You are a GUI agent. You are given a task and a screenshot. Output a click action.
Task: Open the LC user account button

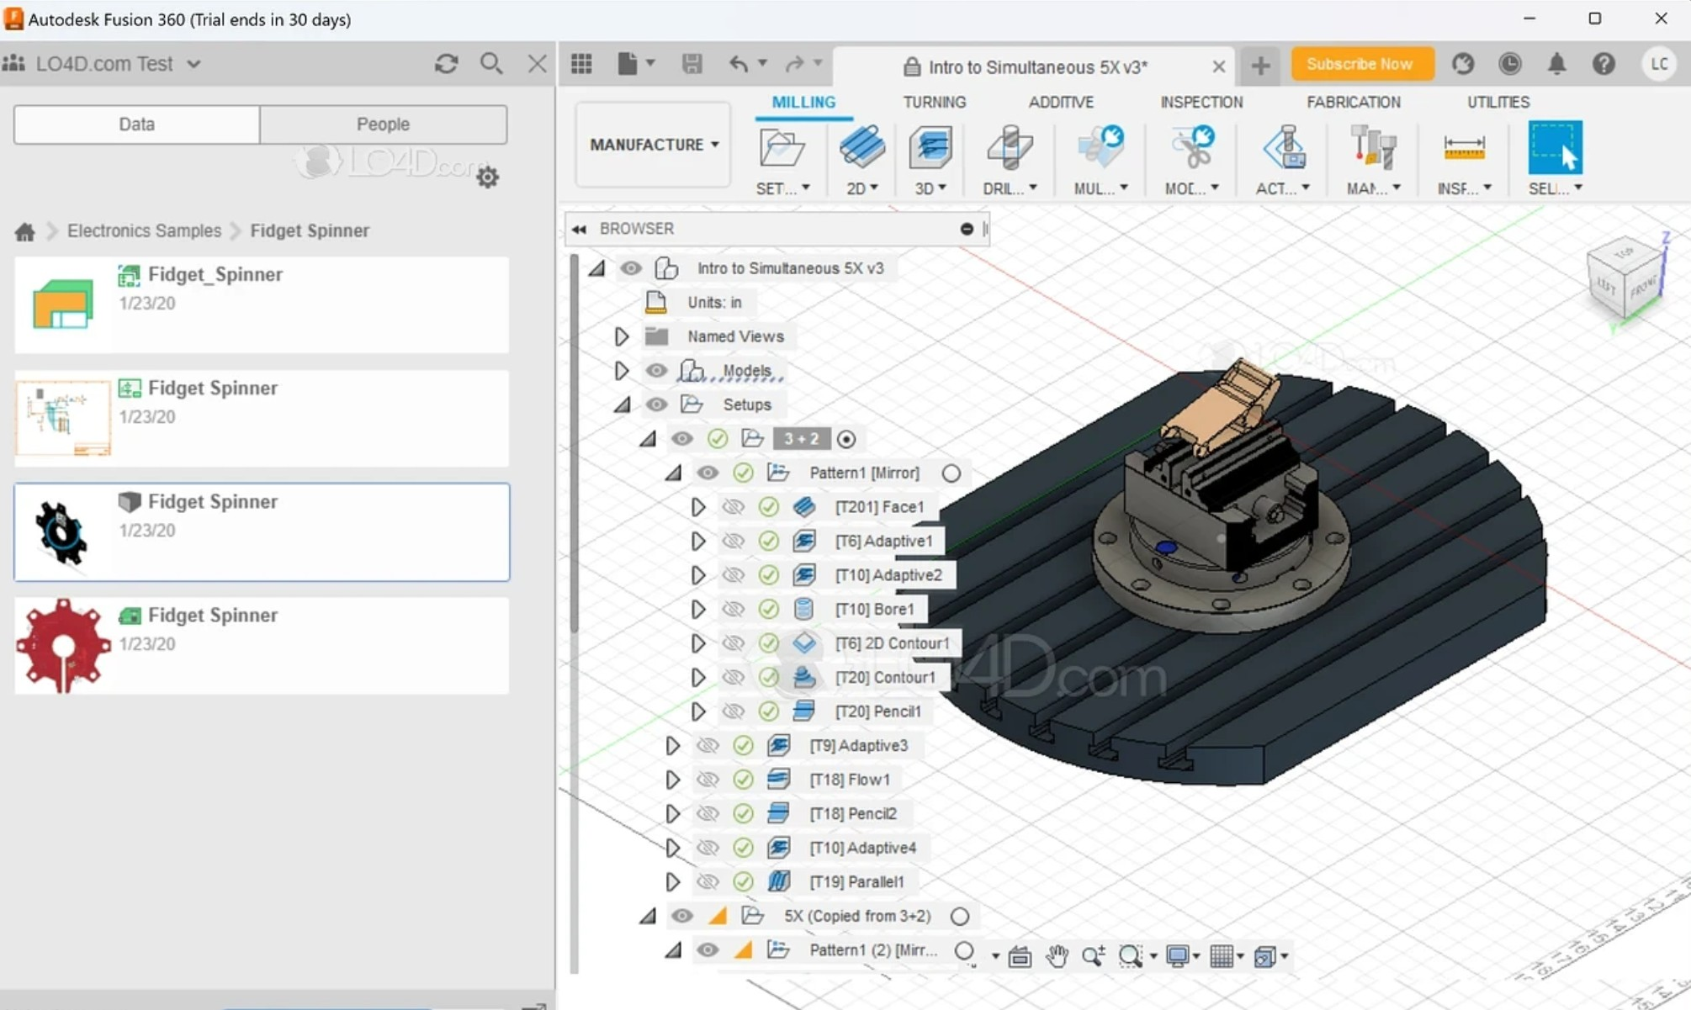(x=1659, y=64)
